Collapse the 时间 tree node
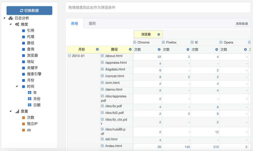253x151 pixels. [x=17, y=87]
